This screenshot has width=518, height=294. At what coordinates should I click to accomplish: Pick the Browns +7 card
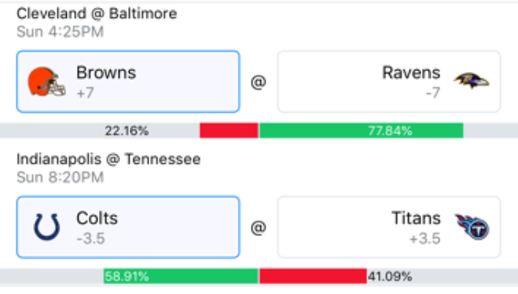coord(128,82)
